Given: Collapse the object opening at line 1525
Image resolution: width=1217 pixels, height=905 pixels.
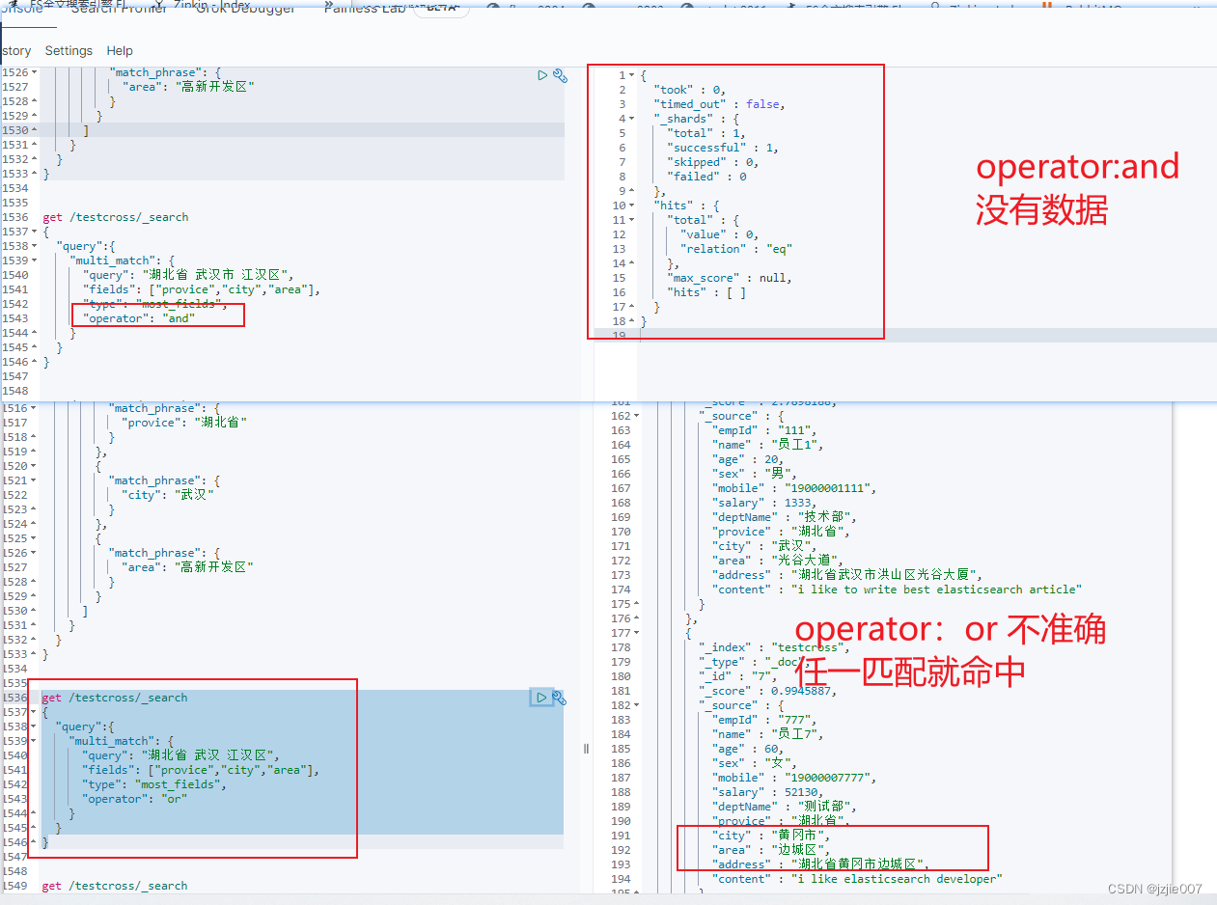Looking at the screenshot, I should point(35,538).
